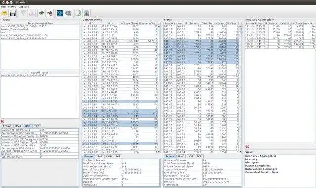Image resolution: width=316 pixels, height=188 pixels.
Task: Click the Dest. IP header in Flows table
Action: pos(183,24)
